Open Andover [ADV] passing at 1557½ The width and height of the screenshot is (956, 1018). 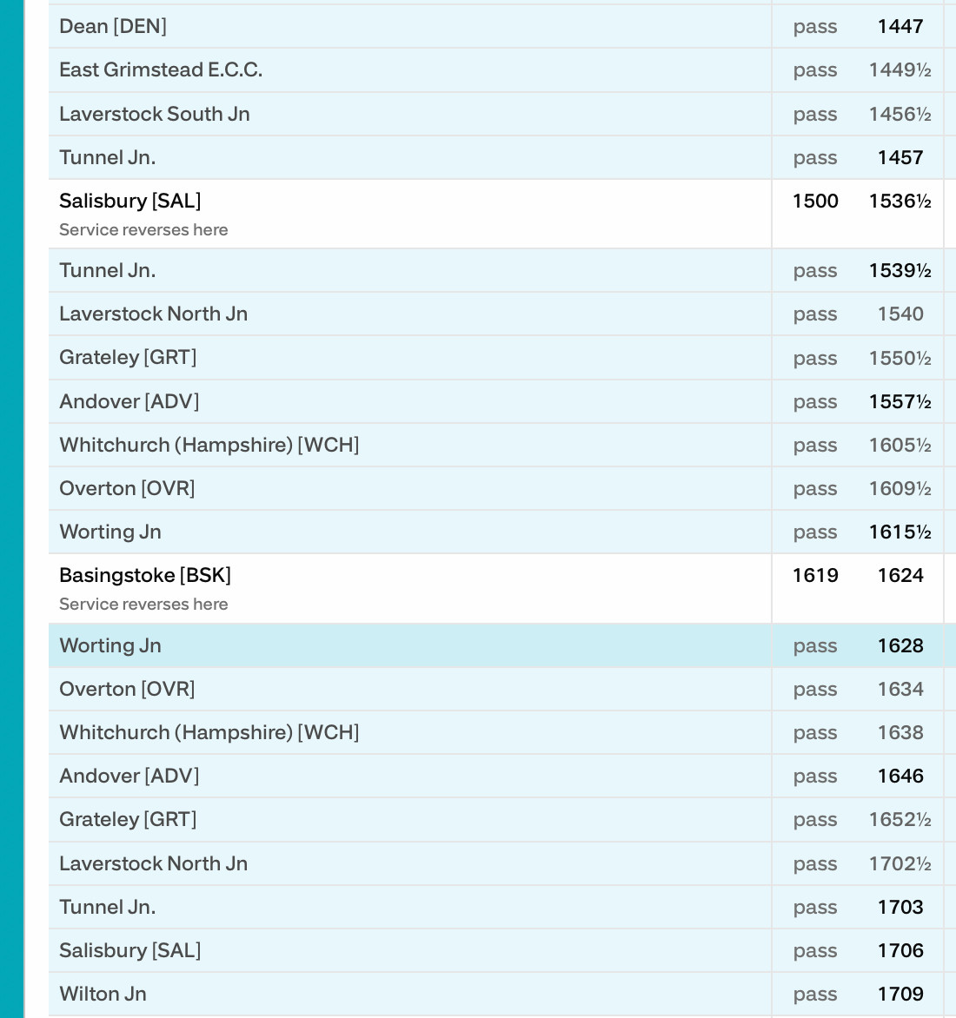pyautogui.click(x=129, y=401)
